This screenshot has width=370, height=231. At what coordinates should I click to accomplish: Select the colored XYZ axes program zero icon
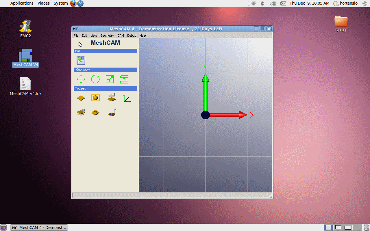coord(127,98)
